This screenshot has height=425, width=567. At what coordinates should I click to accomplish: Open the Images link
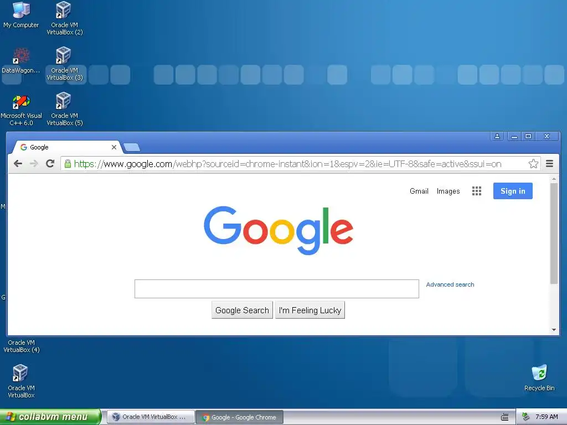[448, 191]
